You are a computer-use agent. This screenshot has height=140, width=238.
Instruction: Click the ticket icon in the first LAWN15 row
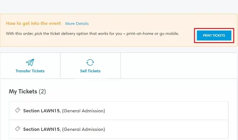[18, 110]
